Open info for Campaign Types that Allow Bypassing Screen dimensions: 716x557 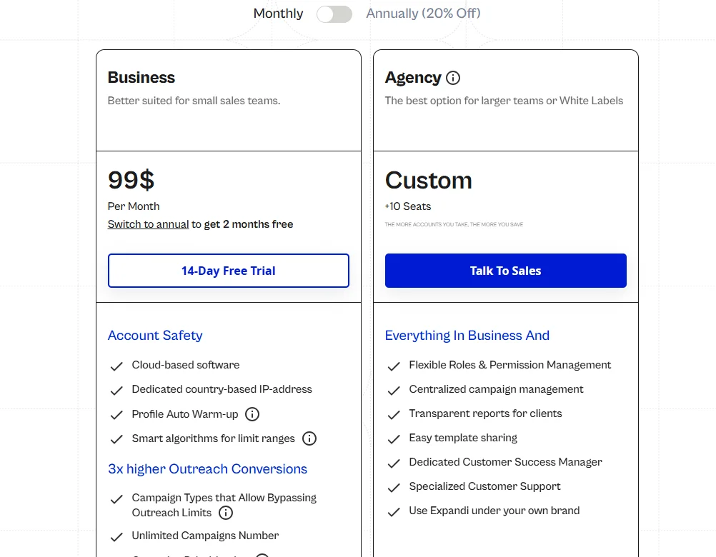click(226, 513)
